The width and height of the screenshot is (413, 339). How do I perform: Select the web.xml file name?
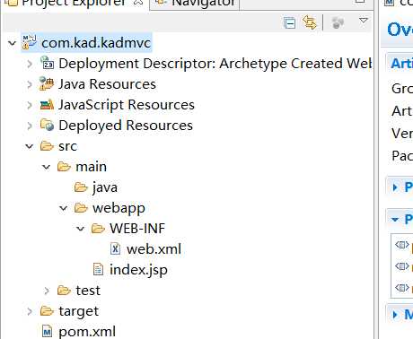[154, 249]
